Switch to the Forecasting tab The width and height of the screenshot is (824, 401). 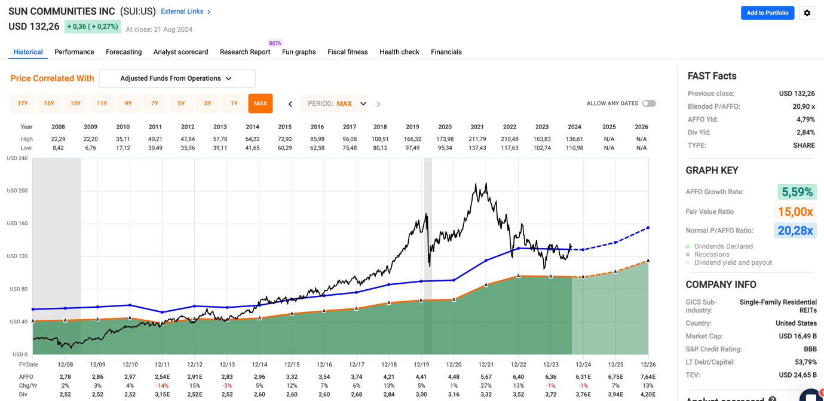click(124, 52)
